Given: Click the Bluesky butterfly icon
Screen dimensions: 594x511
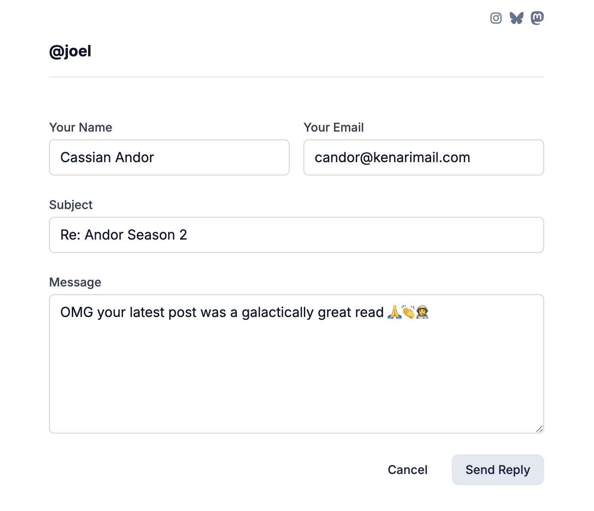Looking at the screenshot, I should click(516, 18).
